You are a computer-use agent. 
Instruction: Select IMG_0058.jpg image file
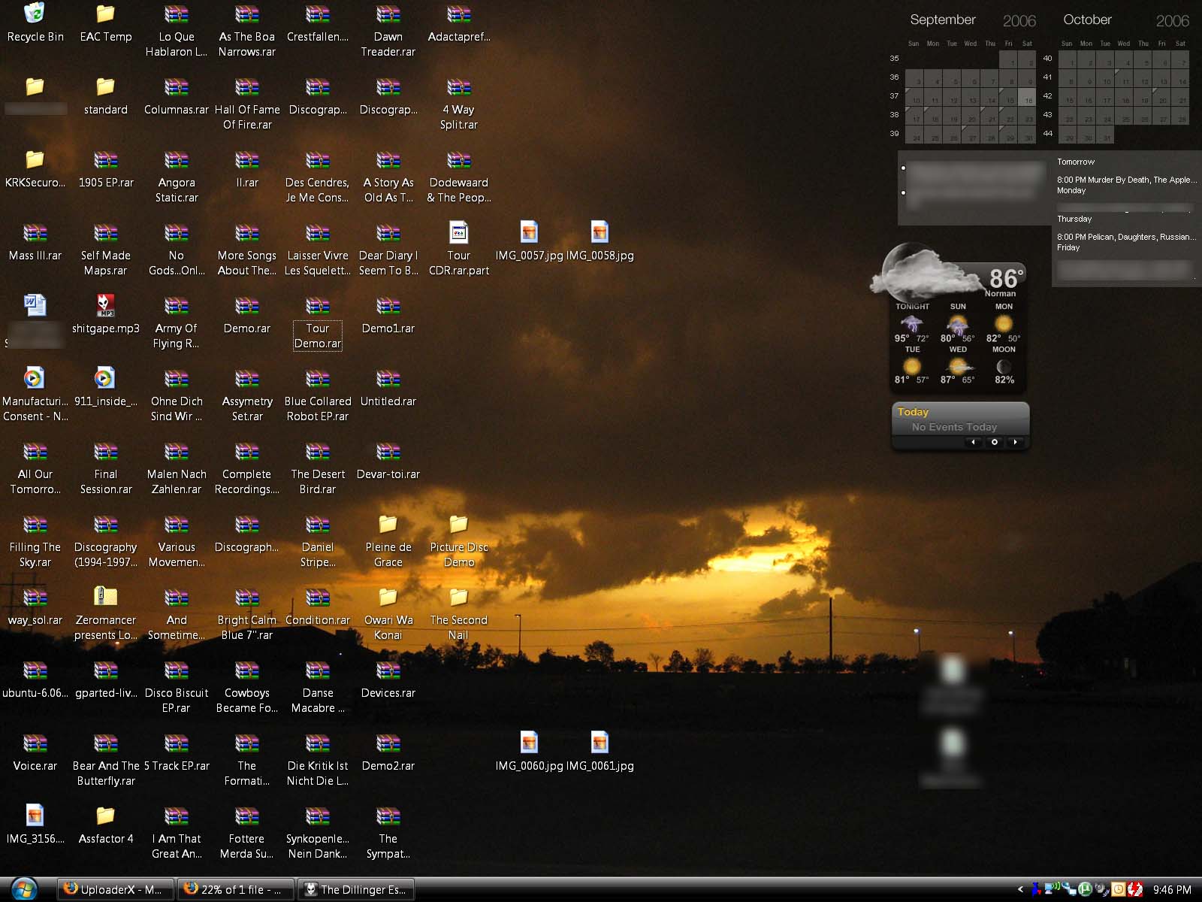point(599,242)
